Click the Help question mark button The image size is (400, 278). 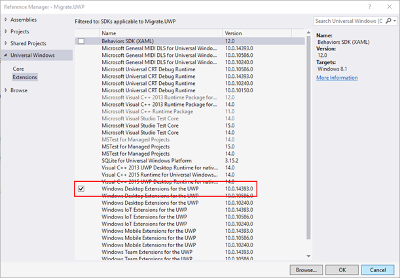tap(369, 7)
